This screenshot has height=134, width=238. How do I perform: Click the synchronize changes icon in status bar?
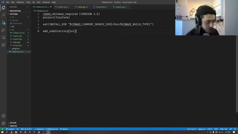pos(17,129)
